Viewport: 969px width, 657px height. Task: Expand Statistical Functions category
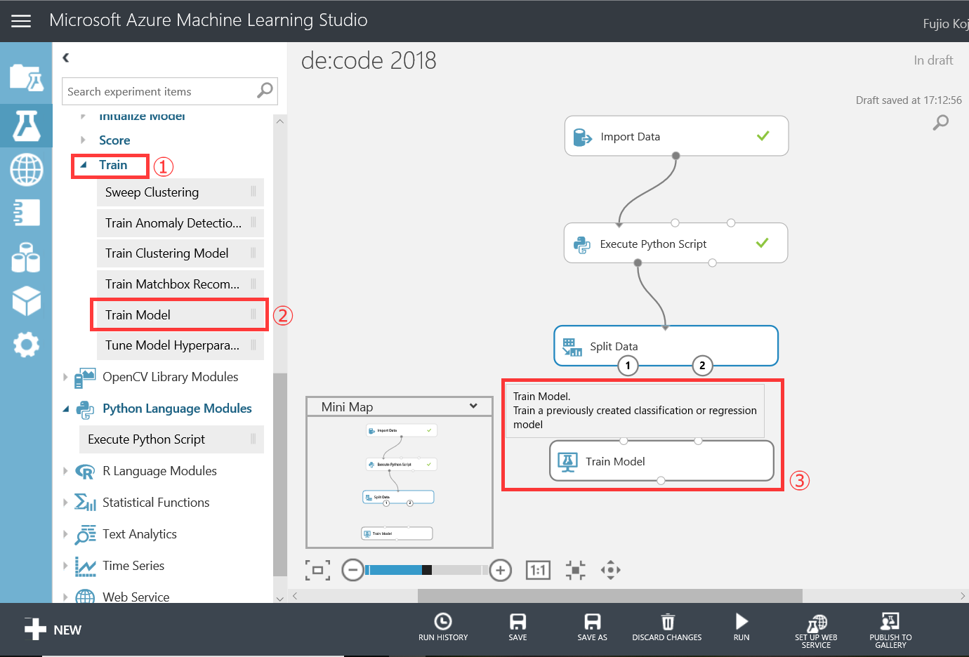coord(65,503)
